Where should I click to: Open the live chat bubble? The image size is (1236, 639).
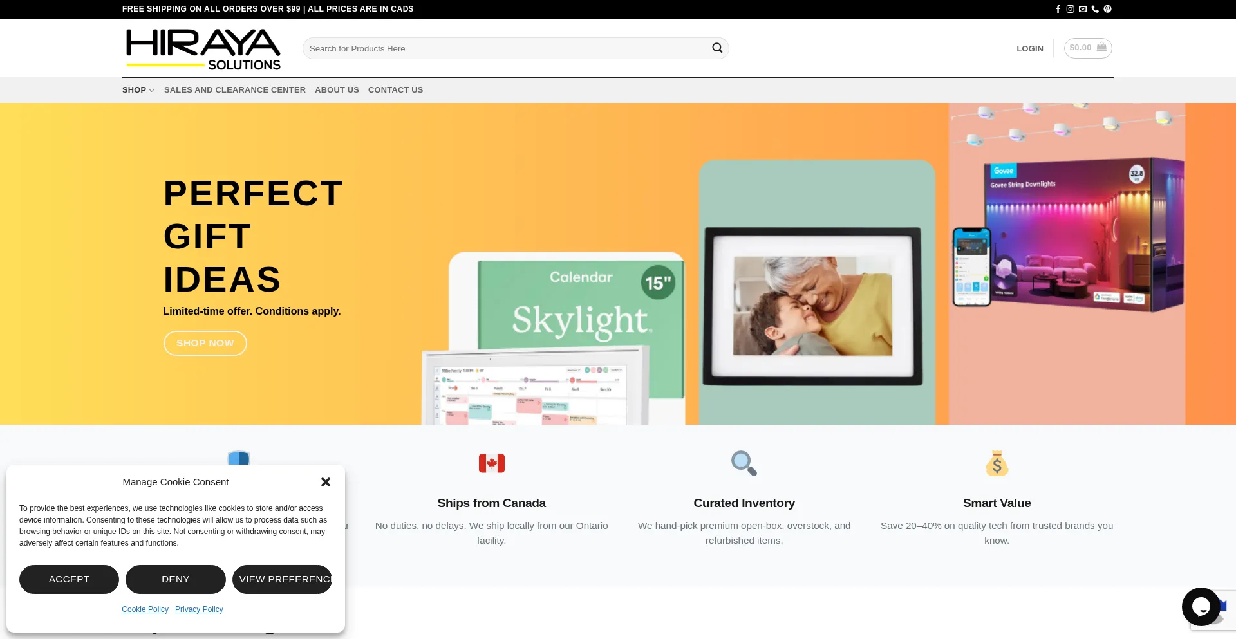pos(1201,606)
